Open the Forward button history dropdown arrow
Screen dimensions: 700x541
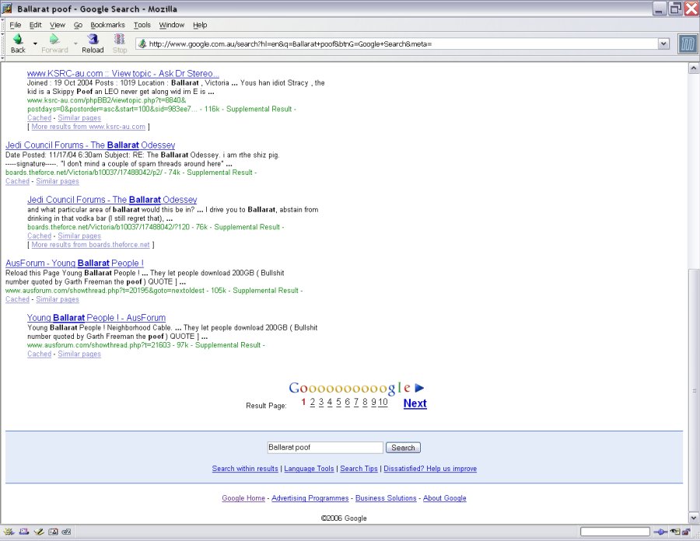pos(75,44)
